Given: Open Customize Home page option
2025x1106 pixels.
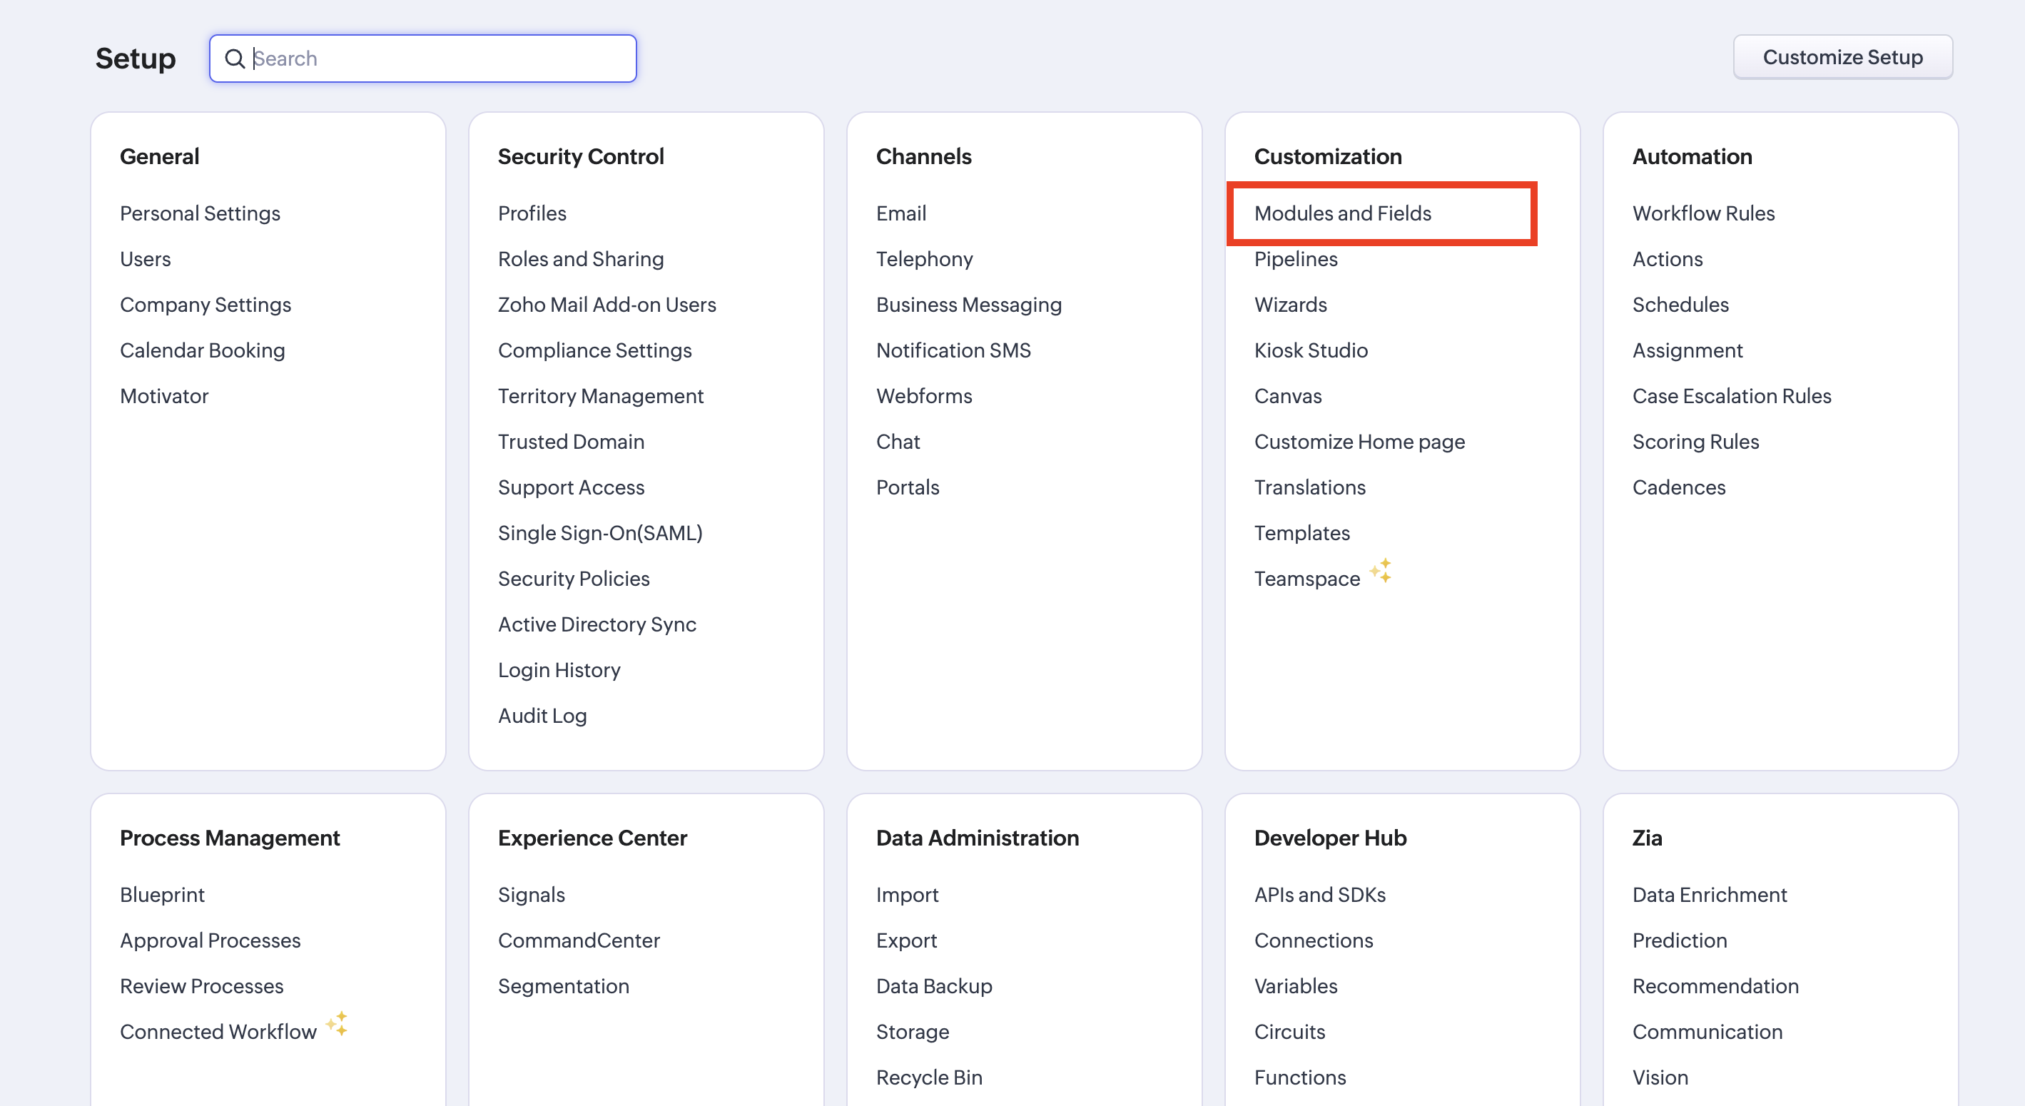Looking at the screenshot, I should pos(1359,441).
